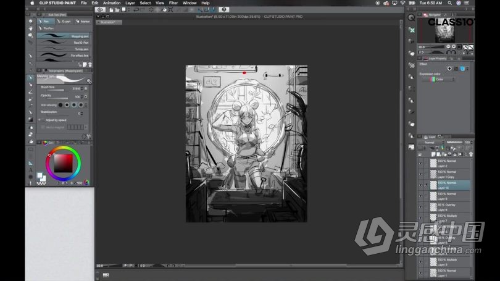Switch to the Marker sub tool tab

tap(83, 22)
